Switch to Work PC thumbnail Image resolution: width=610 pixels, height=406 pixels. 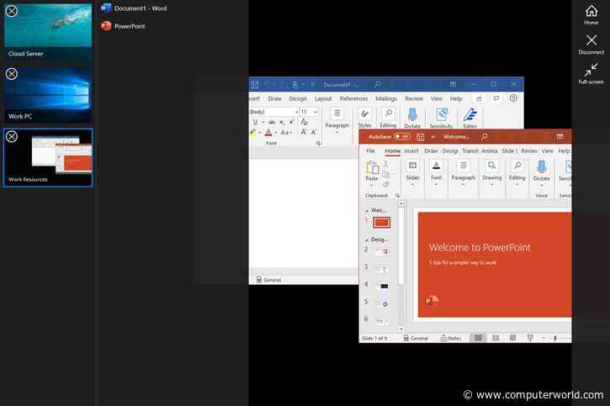(48, 94)
